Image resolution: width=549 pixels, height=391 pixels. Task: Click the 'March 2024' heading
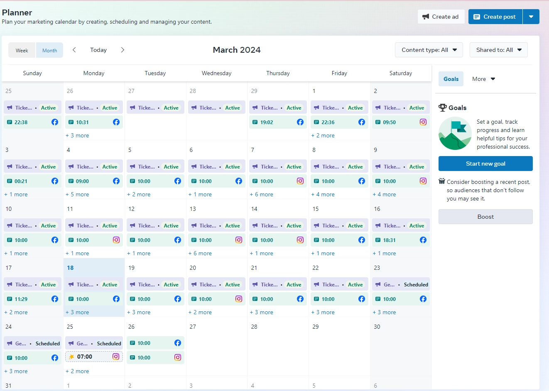coord(237,50)
